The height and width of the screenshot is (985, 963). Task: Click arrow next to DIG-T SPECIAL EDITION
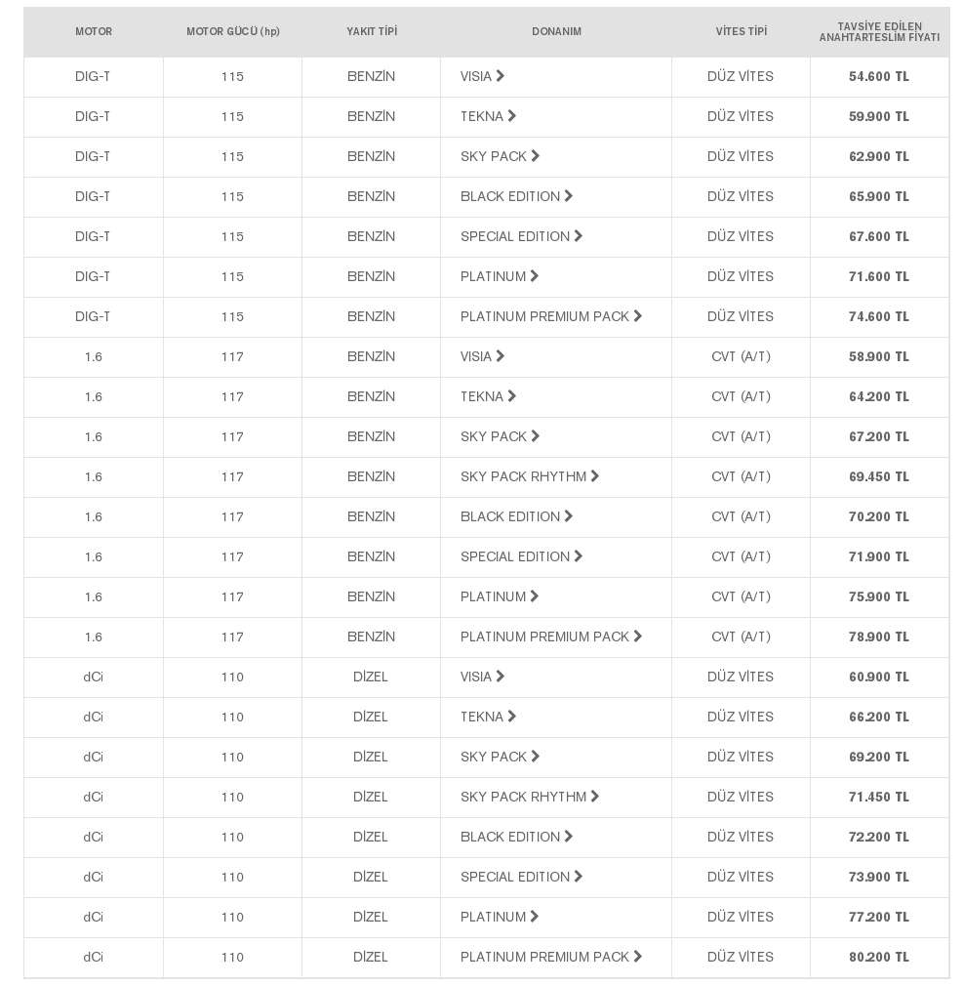click(x=579, y=236)
